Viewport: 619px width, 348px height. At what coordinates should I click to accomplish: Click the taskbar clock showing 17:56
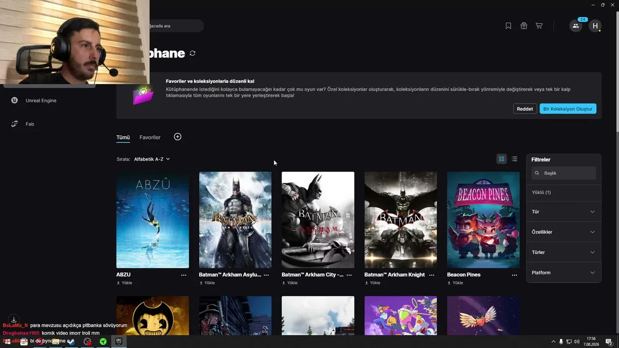(591, 342)
